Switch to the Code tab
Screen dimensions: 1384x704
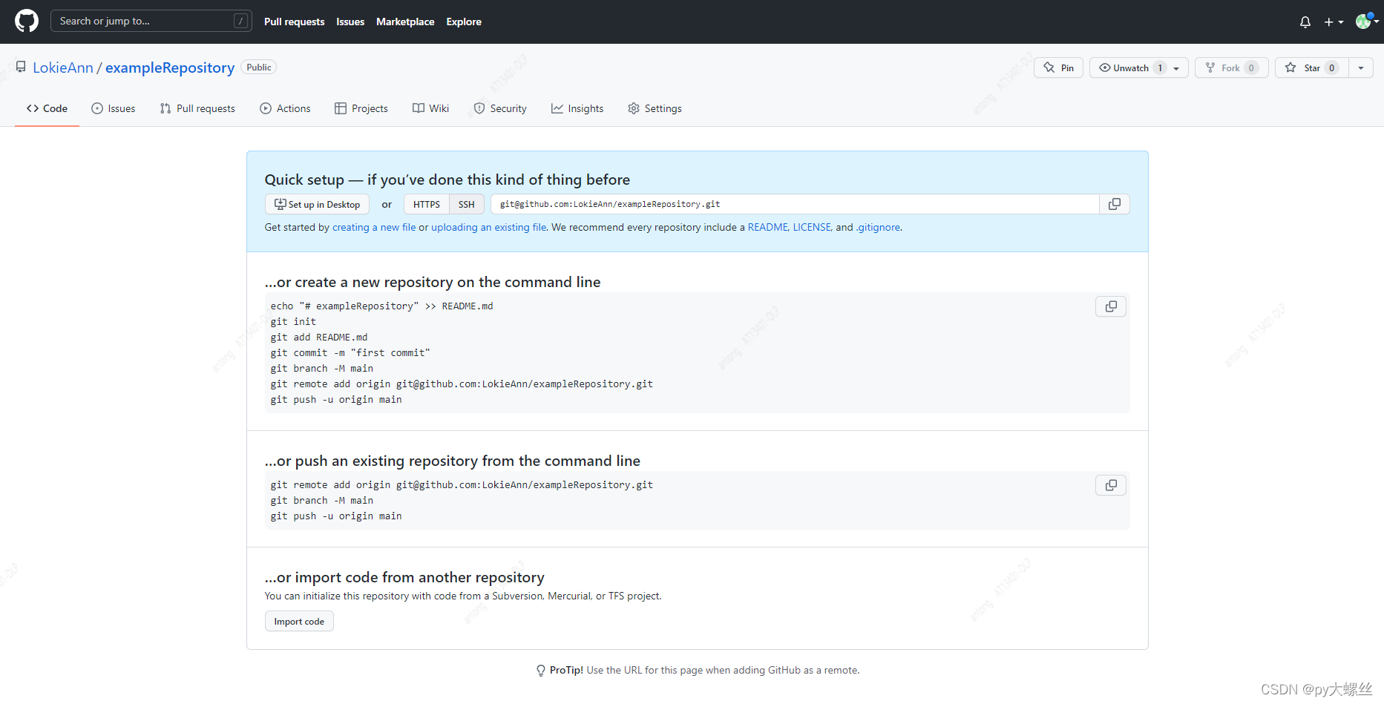pyautogui.click(x=47, y=108)
